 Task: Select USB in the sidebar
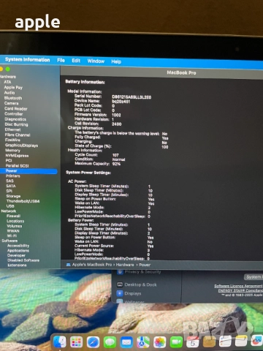10,206
